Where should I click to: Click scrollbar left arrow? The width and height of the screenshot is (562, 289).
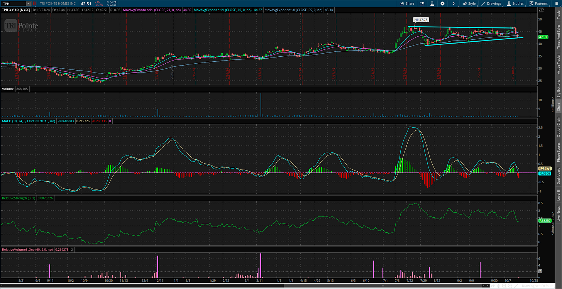click(x=484, y=286)
